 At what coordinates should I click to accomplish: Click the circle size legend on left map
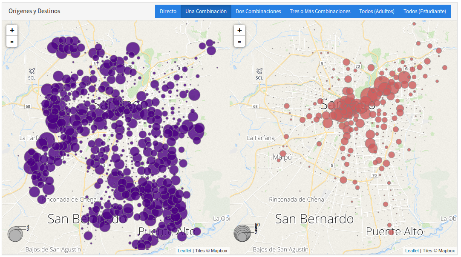point(17,233)
